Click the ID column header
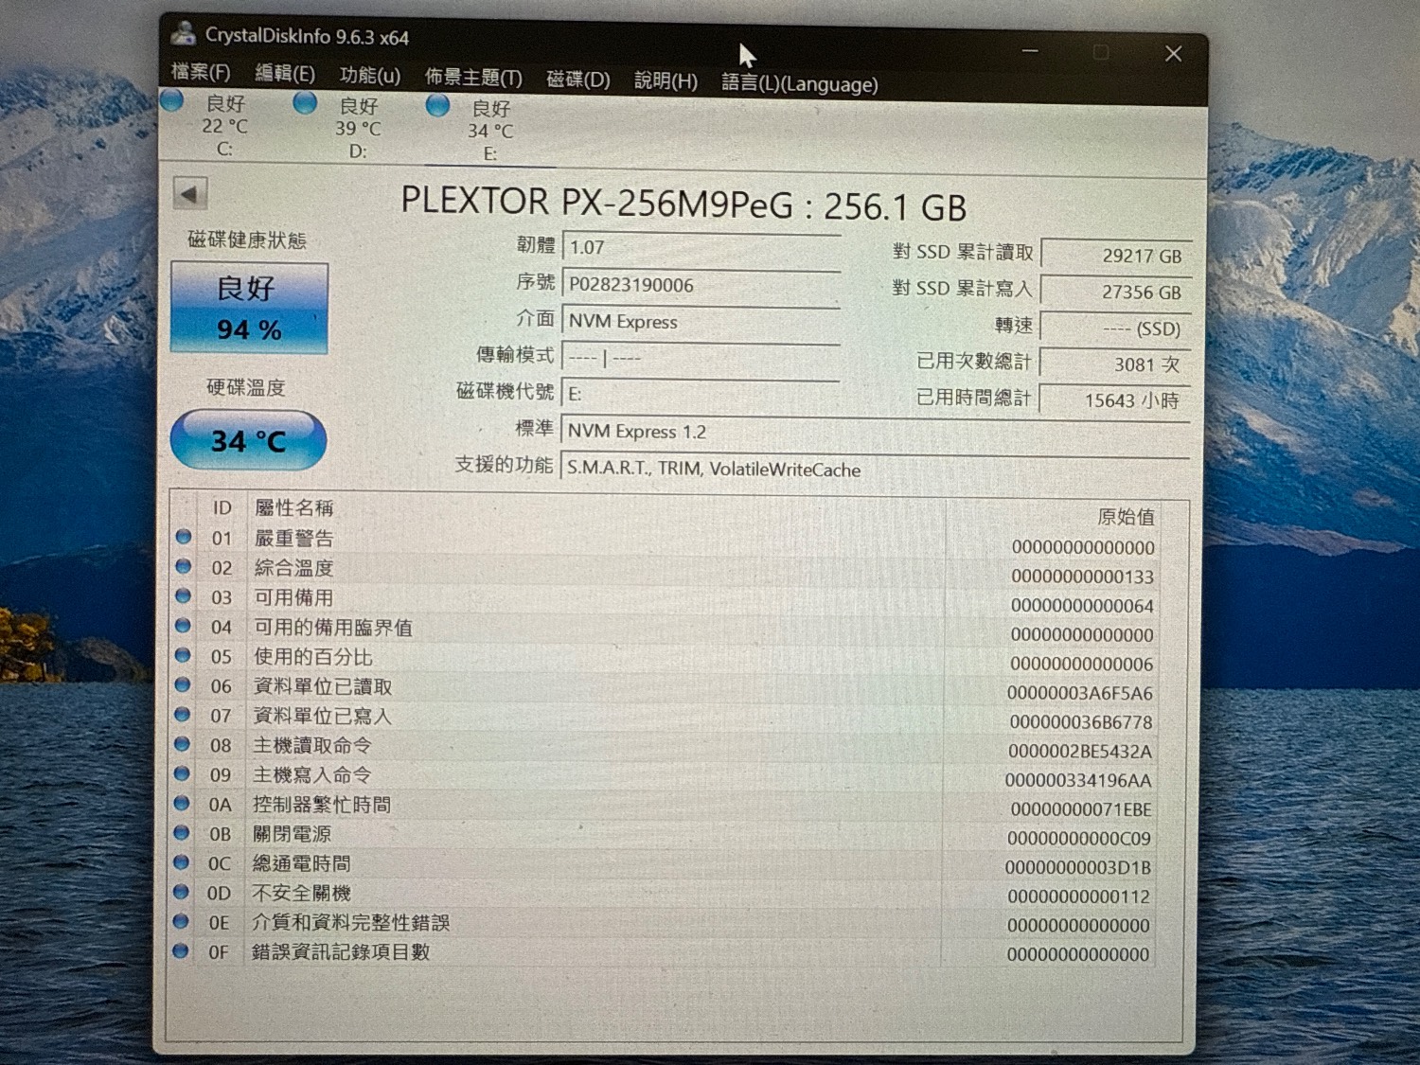 (222, 508)
